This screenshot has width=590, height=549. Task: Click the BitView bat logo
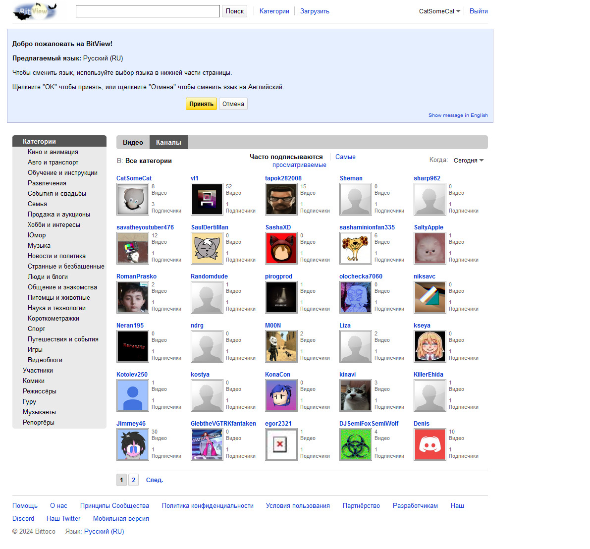pos(35,11)
